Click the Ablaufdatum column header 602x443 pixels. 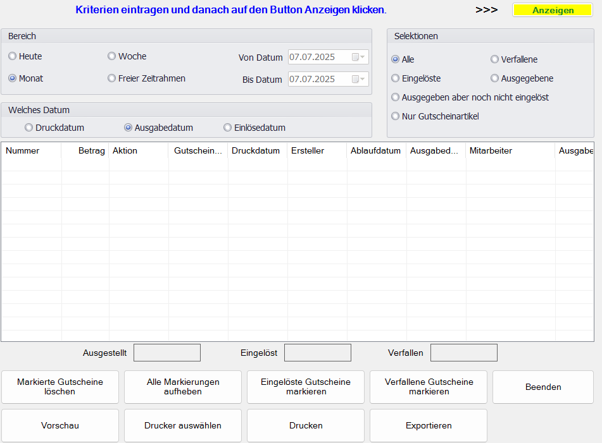tap(375, 150)
